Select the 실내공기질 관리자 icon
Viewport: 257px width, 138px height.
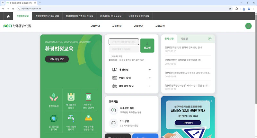54,118
